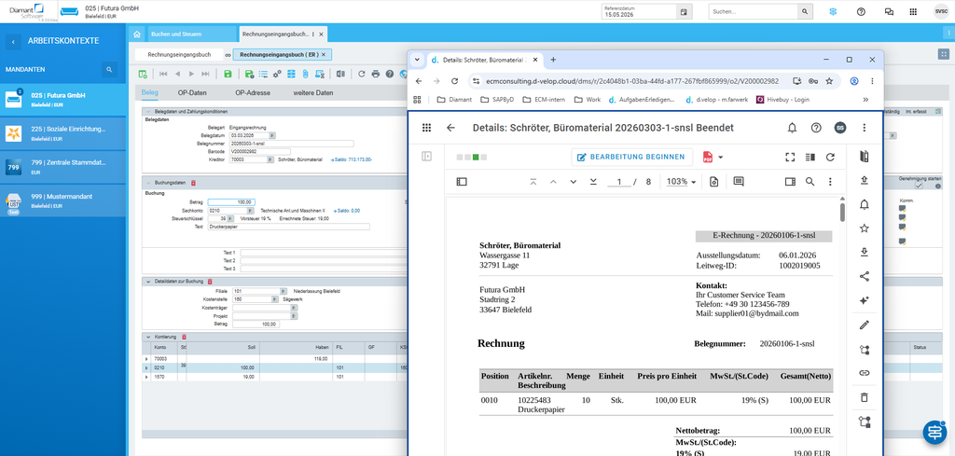Image resolution: width=955 pixels, height=456 pixels.
Task: Enter fullscreen in the d.velop viewer
Action: (x=790, y=157)
